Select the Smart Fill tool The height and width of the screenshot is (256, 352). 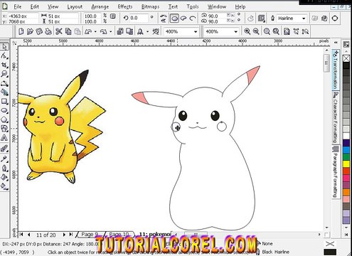pos(4,92)
